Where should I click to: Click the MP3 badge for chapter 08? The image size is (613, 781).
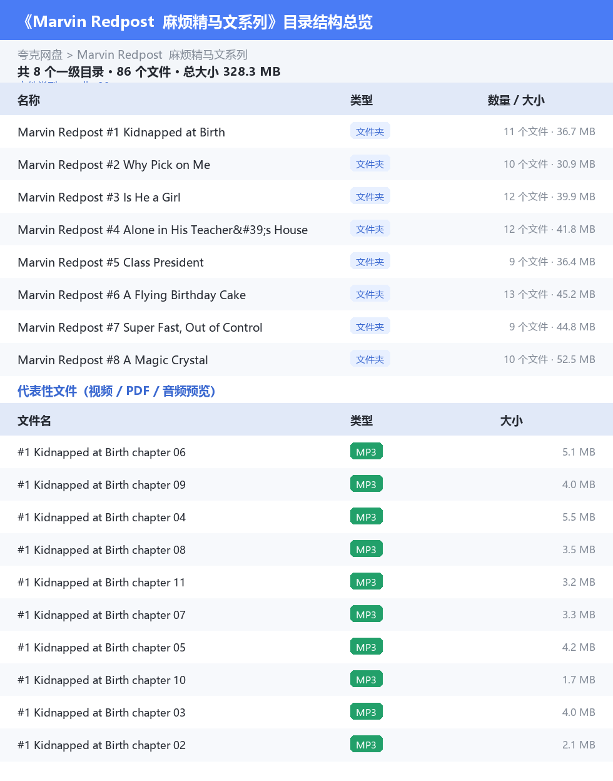coord(367,549)
